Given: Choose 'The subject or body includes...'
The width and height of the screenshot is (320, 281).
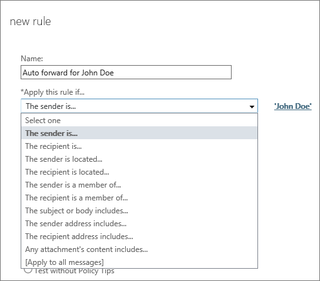Looking at the screenshot, I should tap(139, 211).
